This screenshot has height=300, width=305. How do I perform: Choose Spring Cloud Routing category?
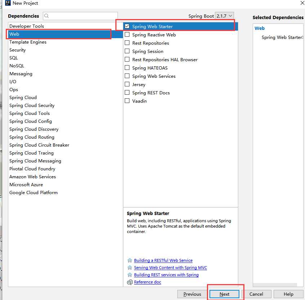[x=66, y=137]
